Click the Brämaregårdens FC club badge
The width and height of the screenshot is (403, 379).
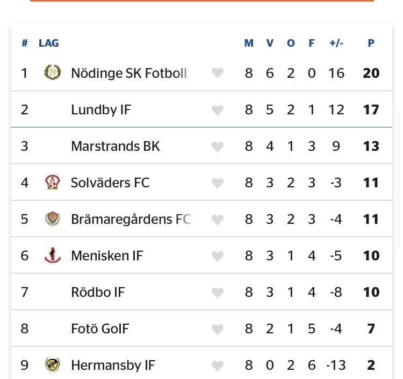(x=52, y=219)
